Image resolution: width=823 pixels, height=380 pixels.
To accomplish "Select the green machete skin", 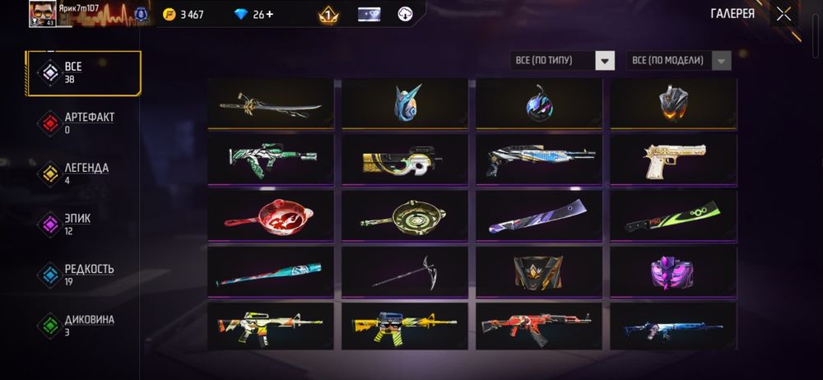I will (x=673, y=216).
